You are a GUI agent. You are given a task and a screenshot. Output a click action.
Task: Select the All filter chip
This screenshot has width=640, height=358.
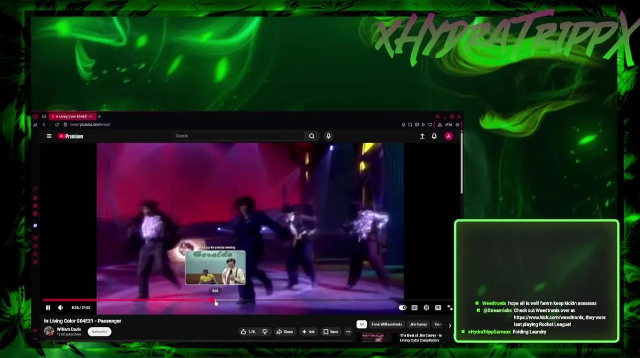click(x=361, y=324)
